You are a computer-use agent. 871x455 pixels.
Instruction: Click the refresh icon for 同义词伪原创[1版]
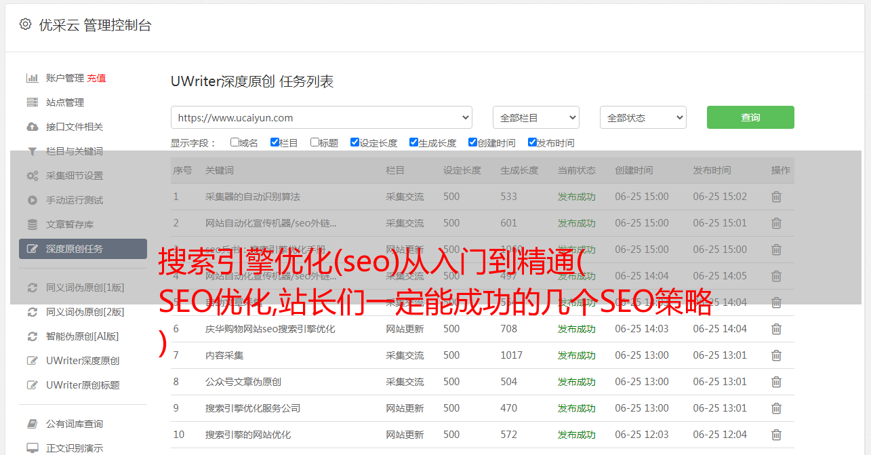pyautogui.click(x=32, y=288)
